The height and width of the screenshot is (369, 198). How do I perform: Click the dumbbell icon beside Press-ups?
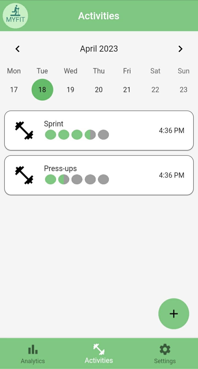24,175
